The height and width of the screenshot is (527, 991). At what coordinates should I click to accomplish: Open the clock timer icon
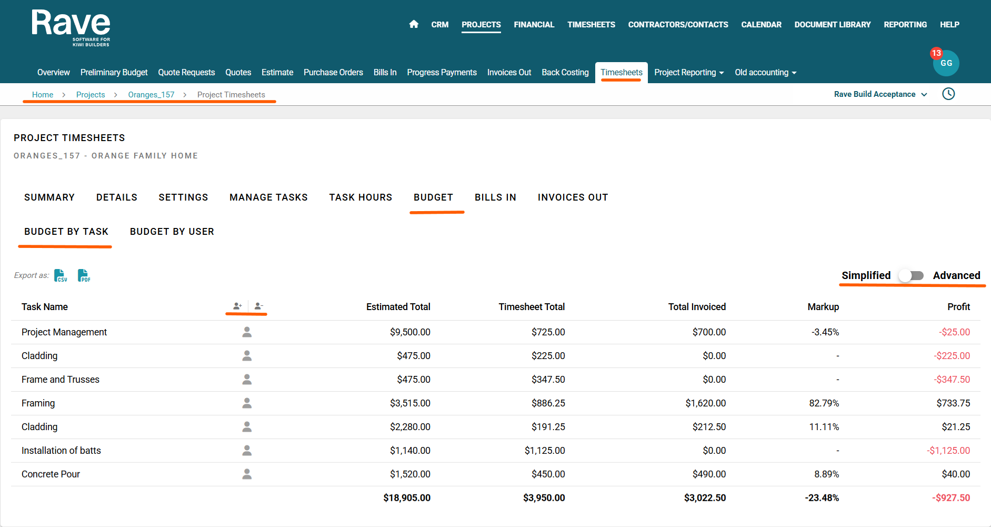coord(948,94)
